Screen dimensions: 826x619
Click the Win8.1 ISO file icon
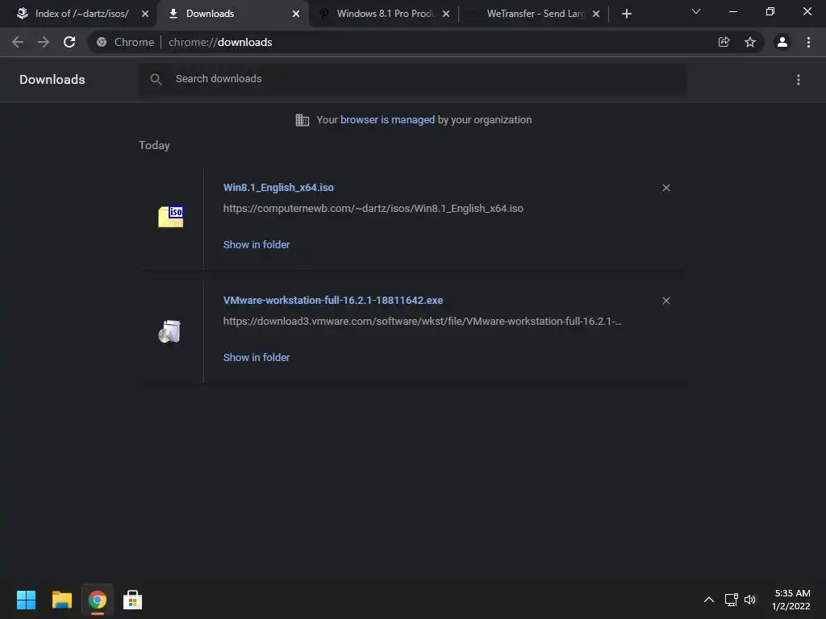[171, 216]
